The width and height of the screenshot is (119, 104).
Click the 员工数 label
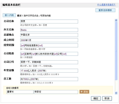point(7,79)
